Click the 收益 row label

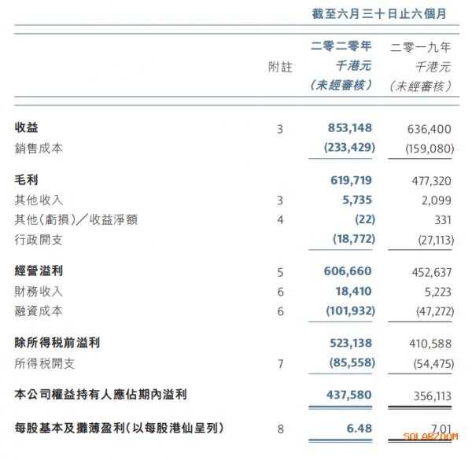click(x=26, y=127)
